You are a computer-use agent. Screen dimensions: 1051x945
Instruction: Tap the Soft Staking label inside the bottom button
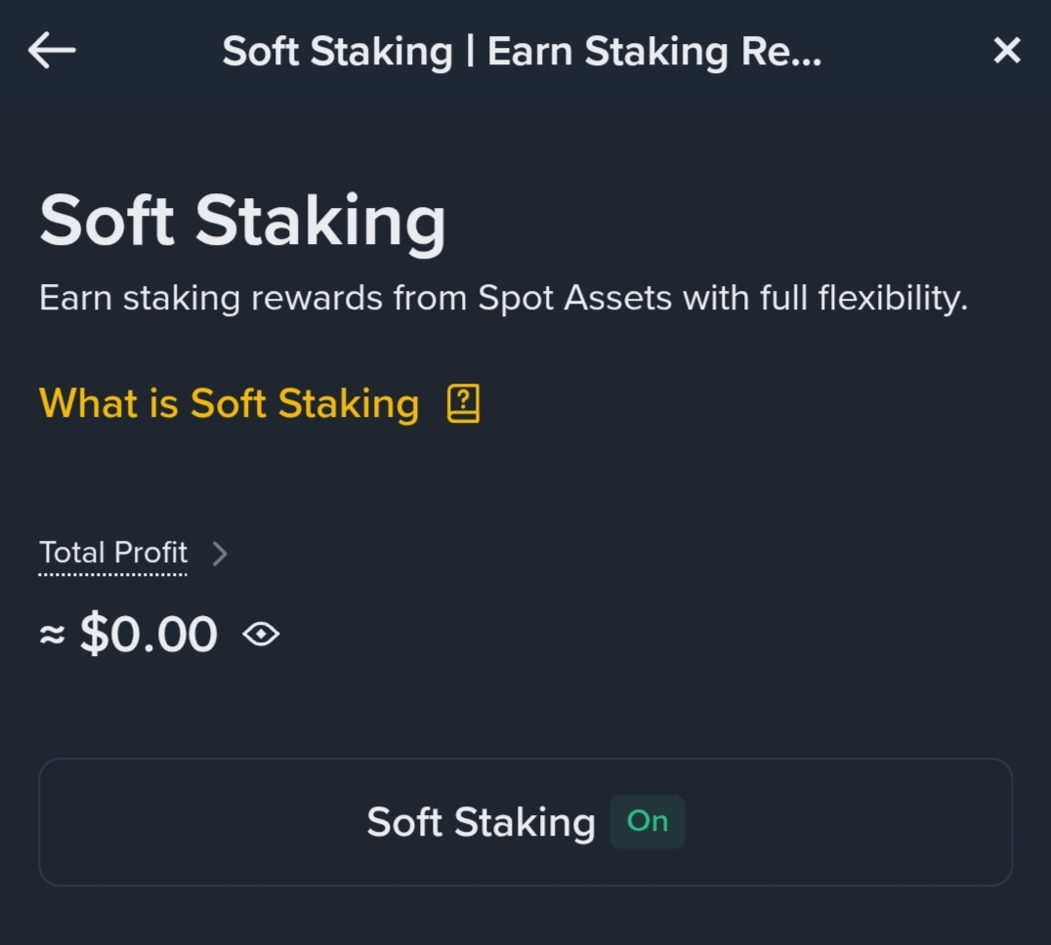[x=481, y=822]
